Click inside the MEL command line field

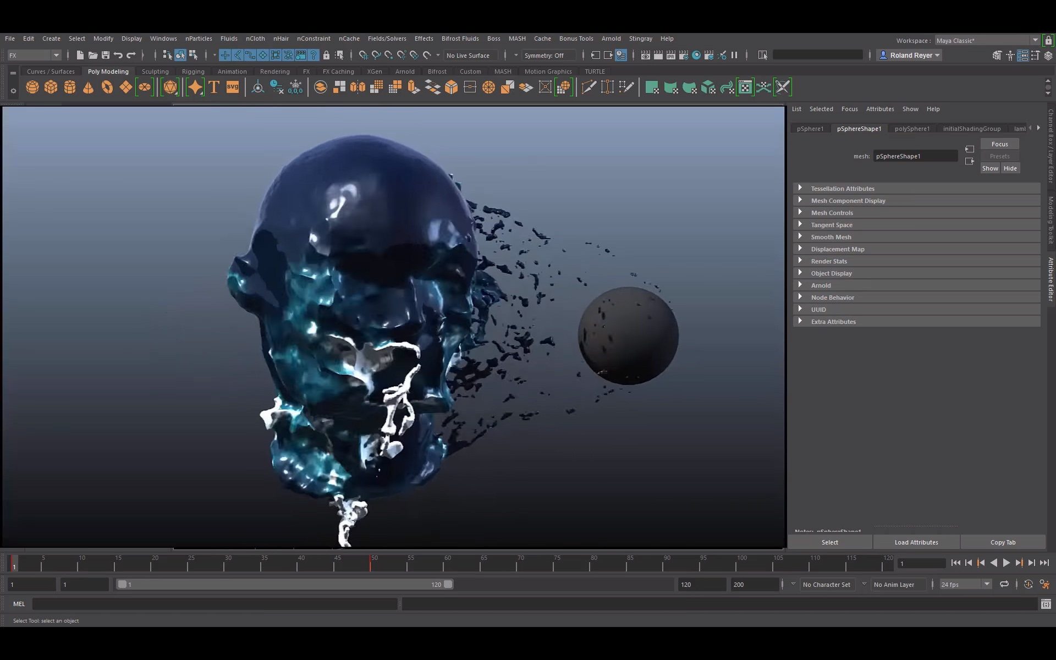(215, 603)
